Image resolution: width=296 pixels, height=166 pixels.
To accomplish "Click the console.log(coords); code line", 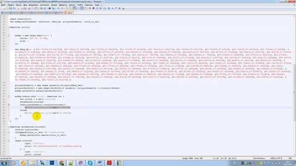I will click(27, 130).
